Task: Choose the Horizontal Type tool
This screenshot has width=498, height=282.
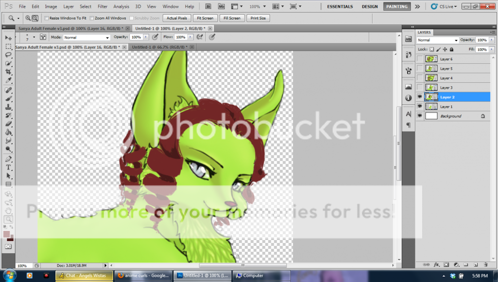Action: pyautogui.click(x=8, y=167)
